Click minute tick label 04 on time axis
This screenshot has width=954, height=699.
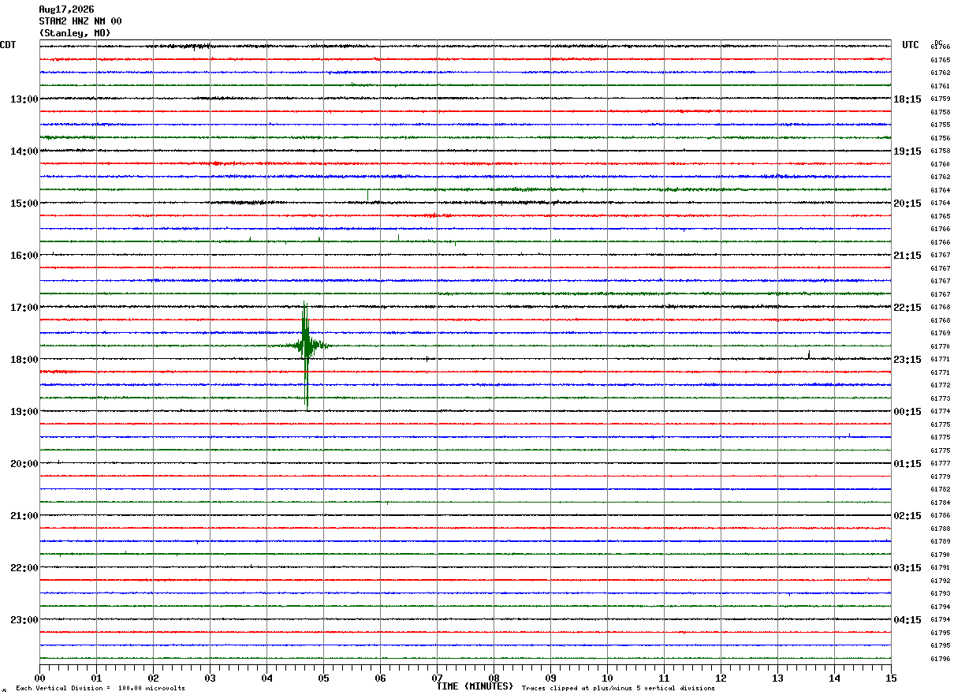point(267,678)
